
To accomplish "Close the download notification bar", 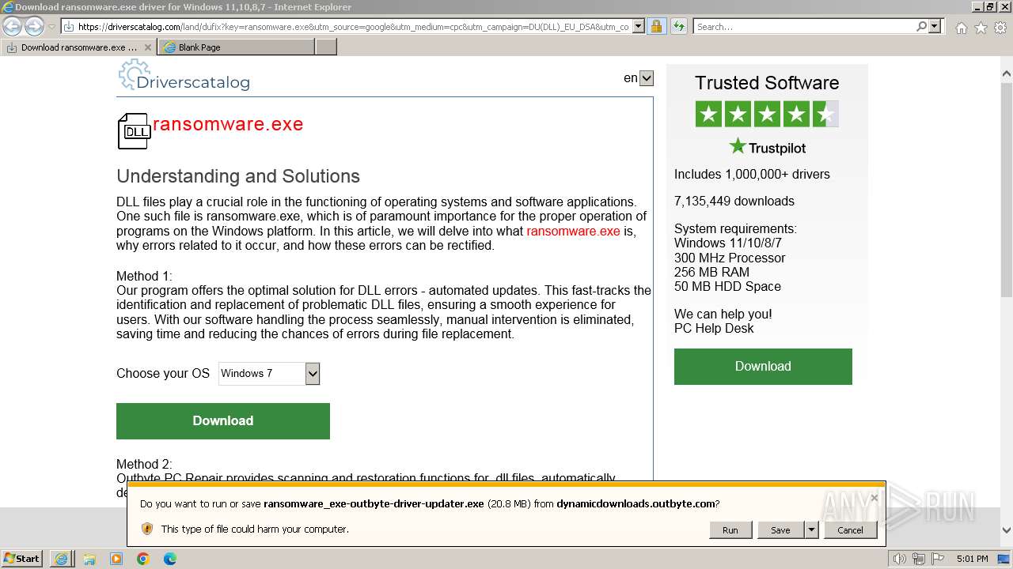I will point(874,497).
